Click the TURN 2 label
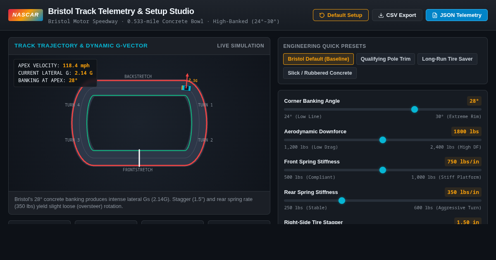 [x=205, y=140]
